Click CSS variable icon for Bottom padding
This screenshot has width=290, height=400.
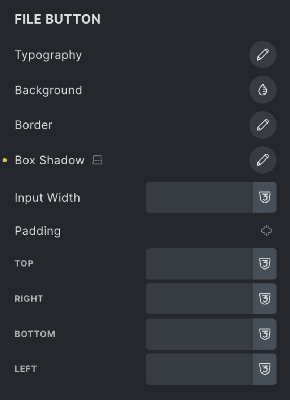(x=265, y=334)
